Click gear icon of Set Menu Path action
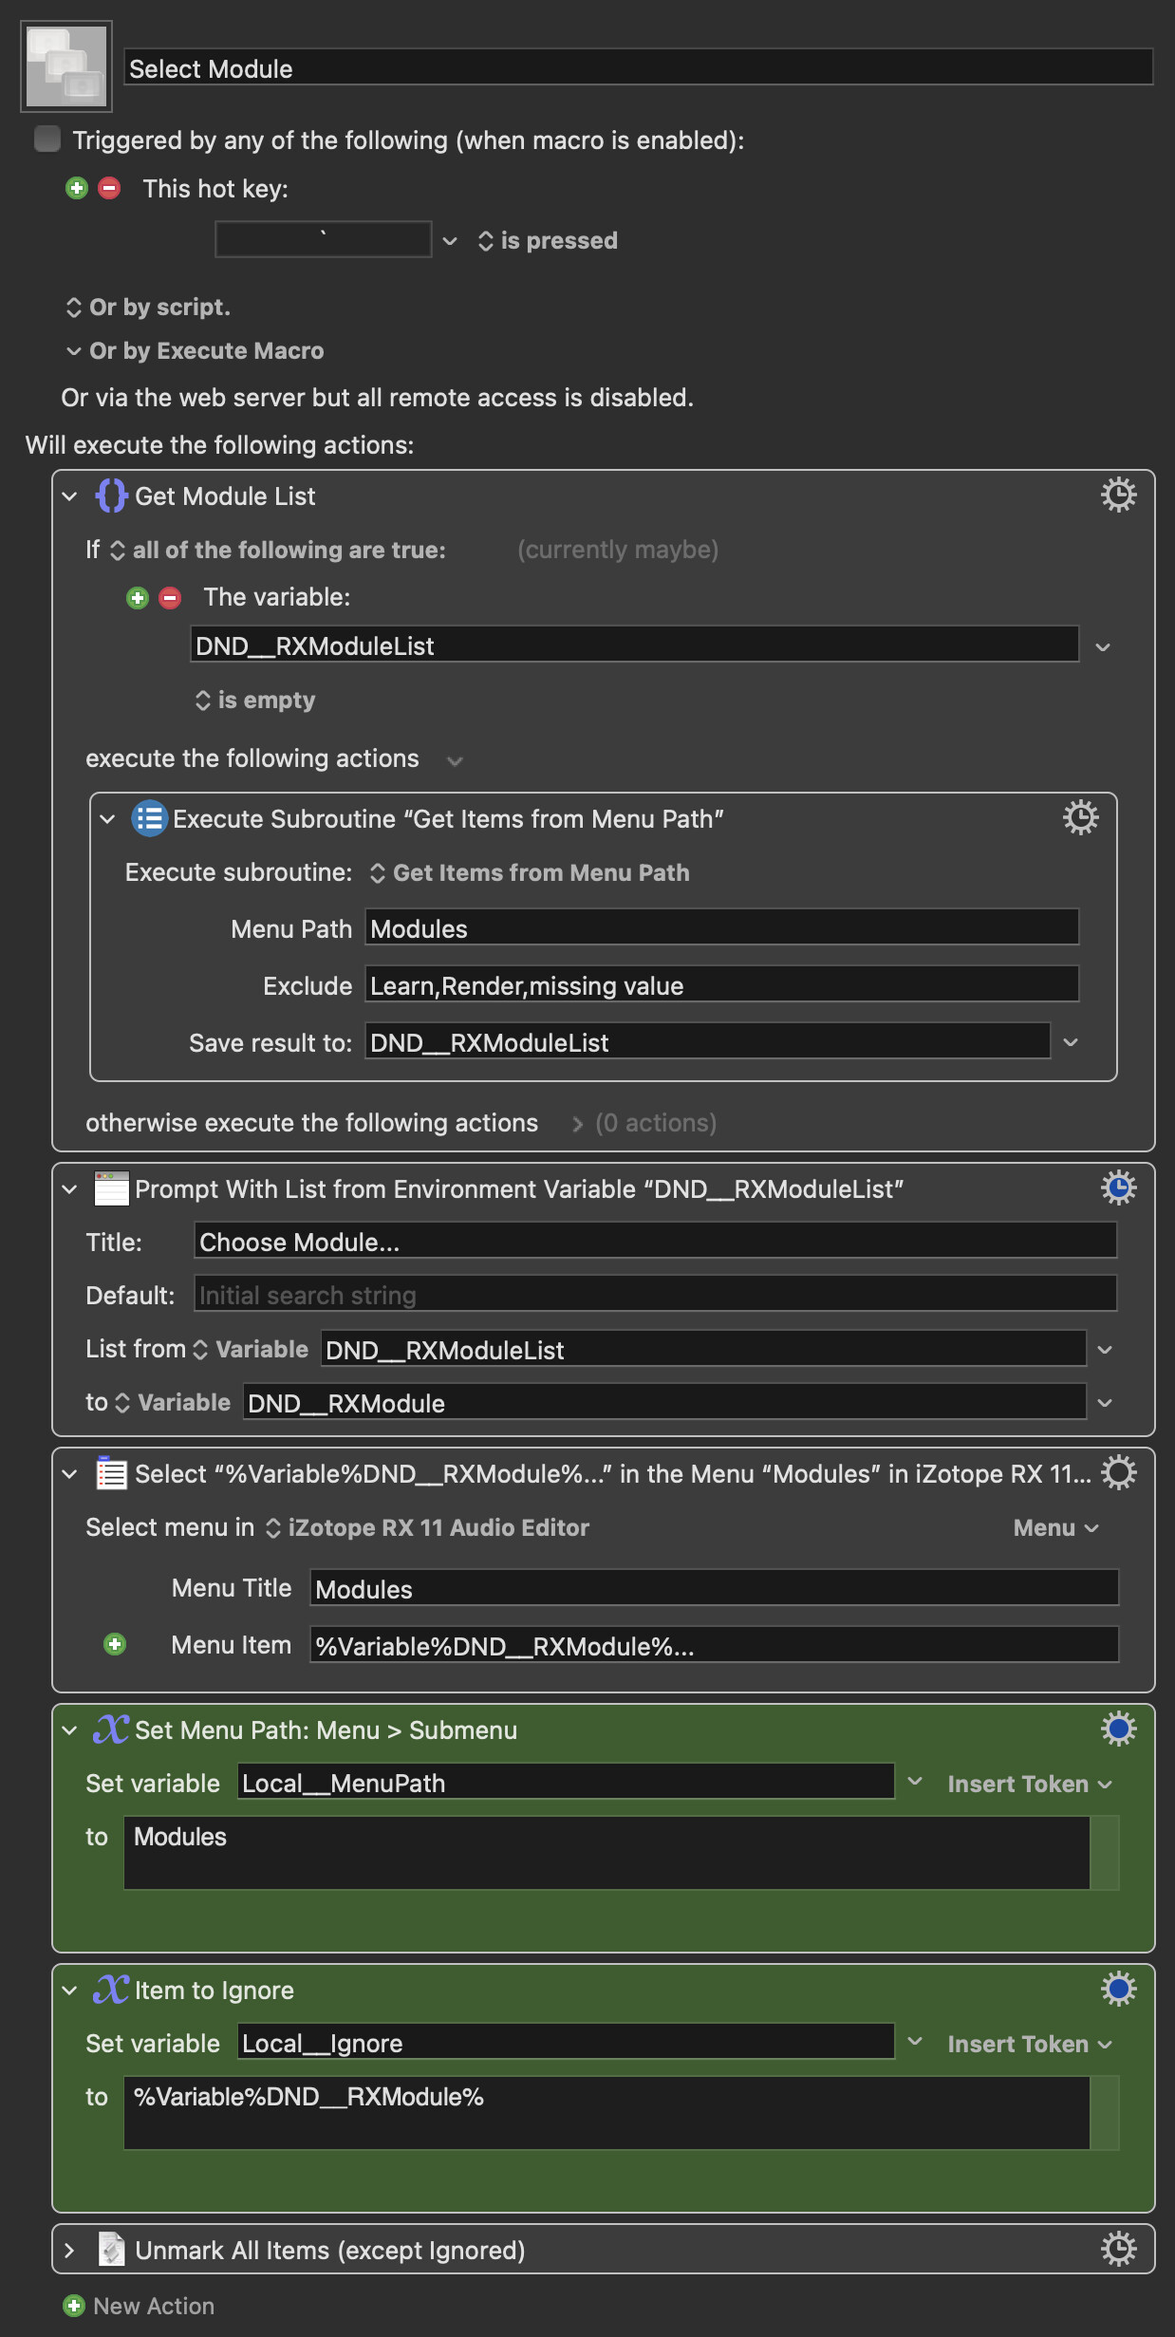Viewport: 1175px width, 2337px height. 1118,1729
